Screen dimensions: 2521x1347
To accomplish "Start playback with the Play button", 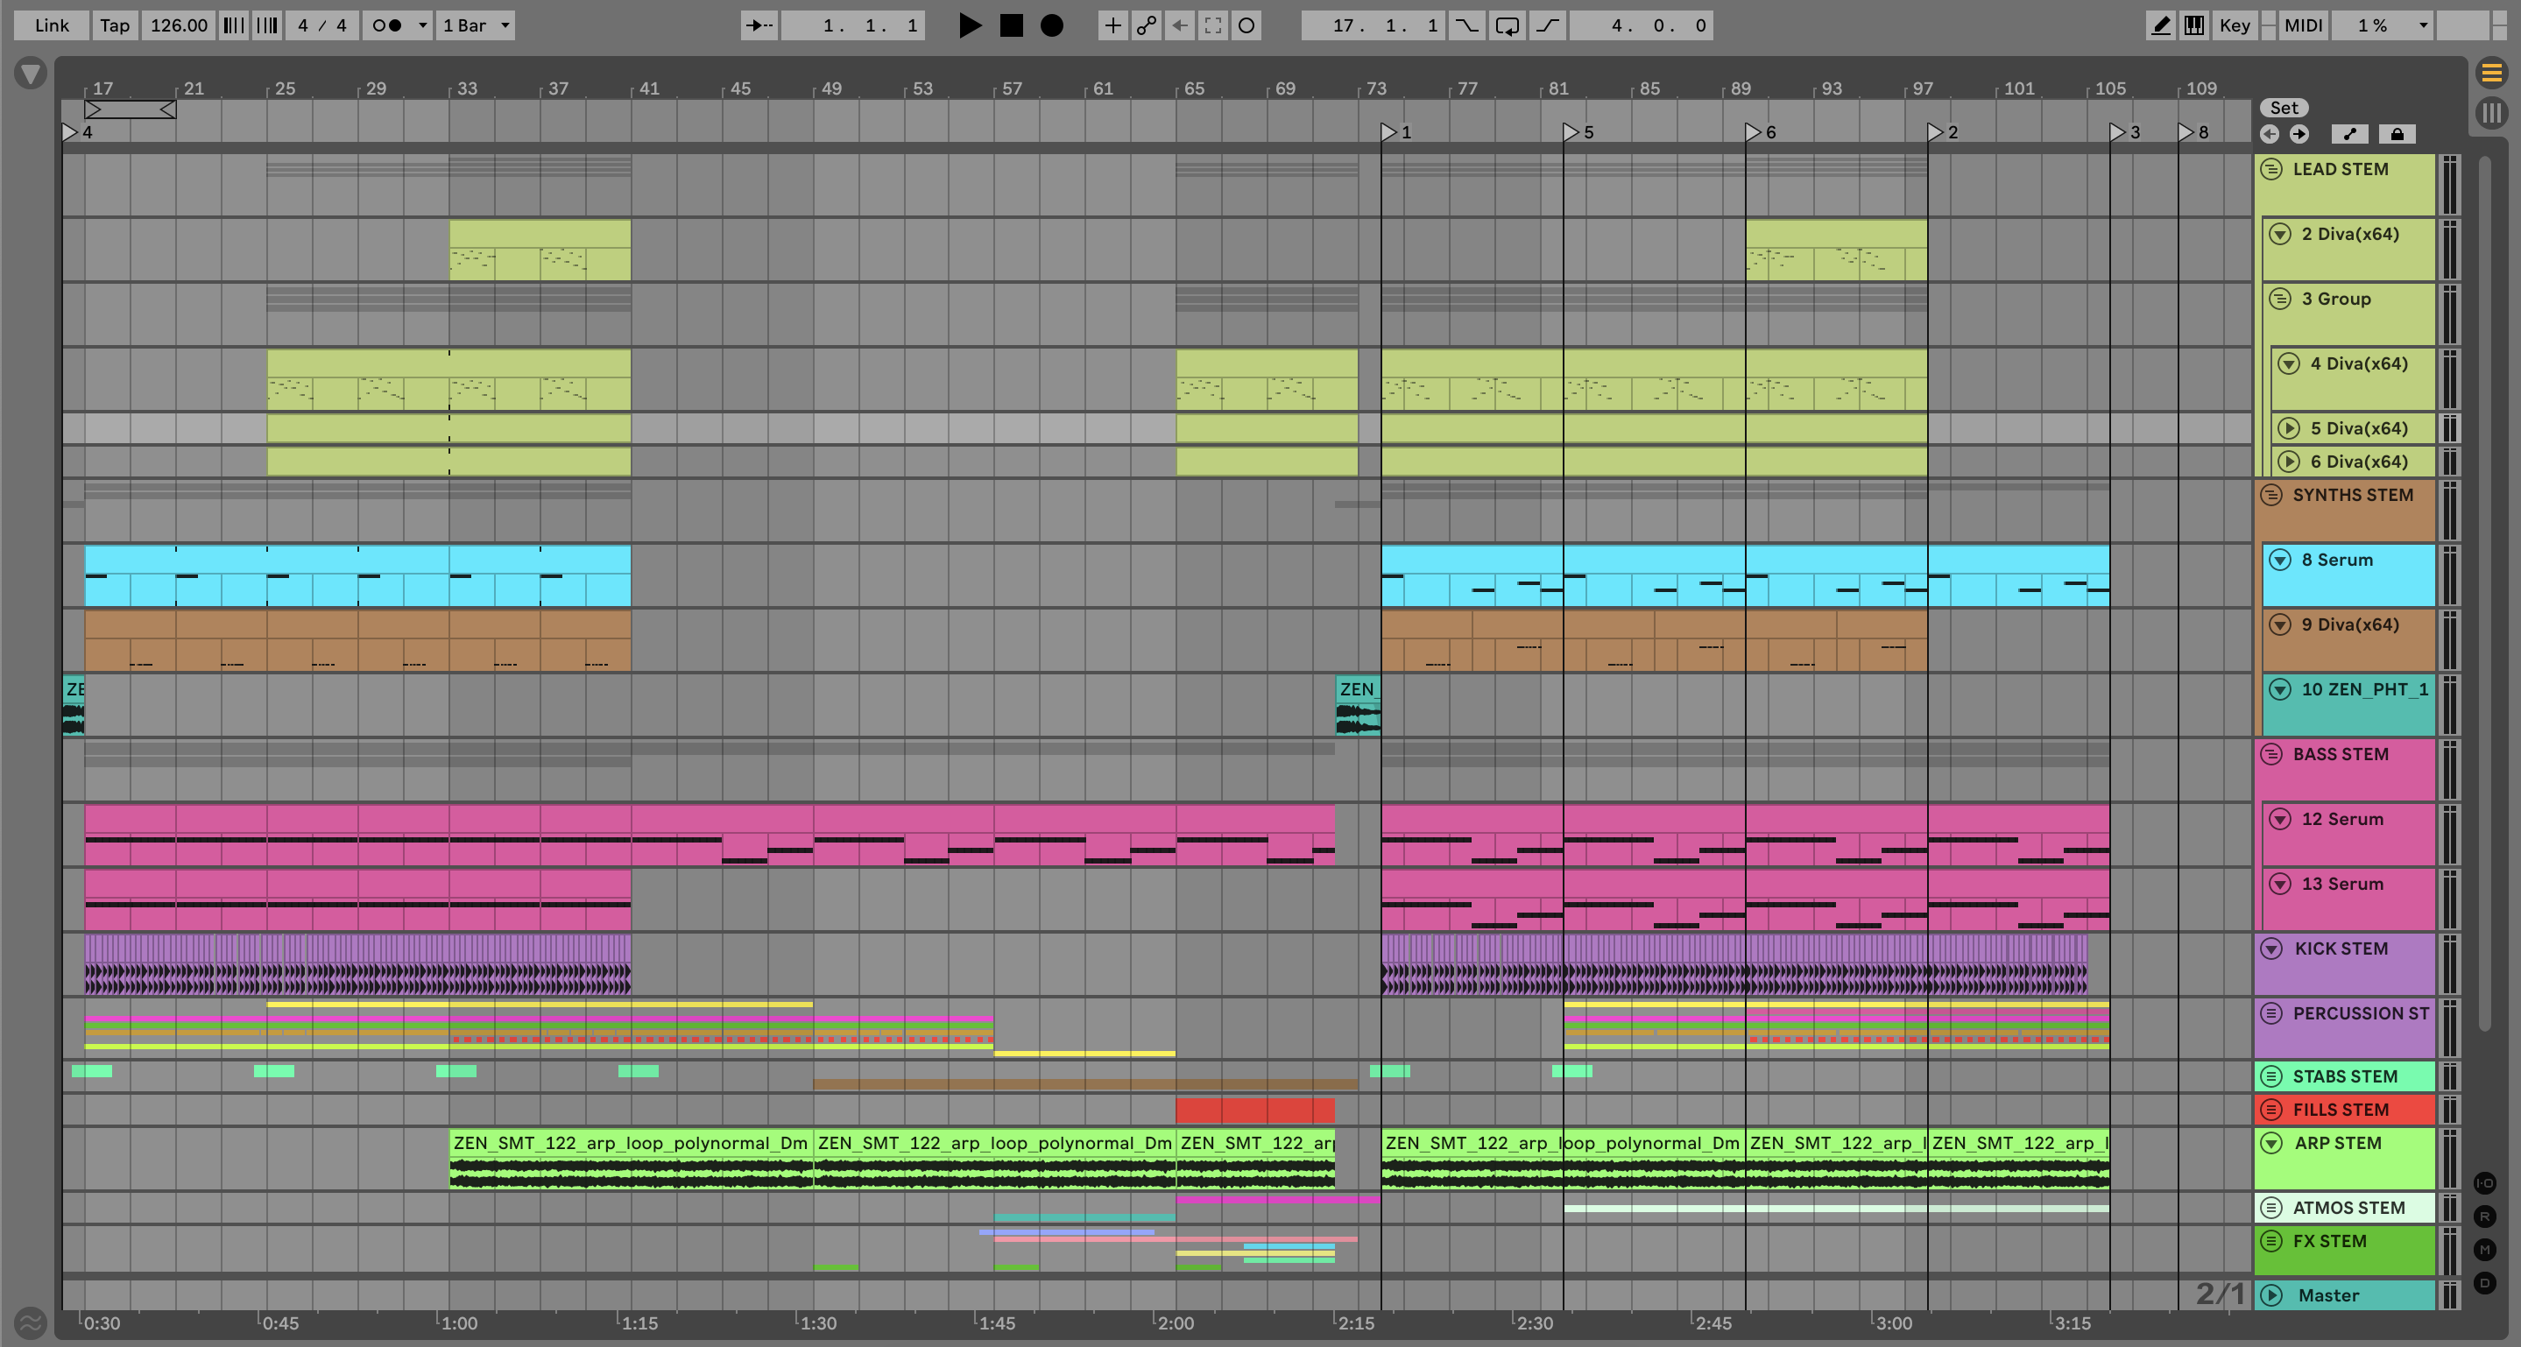I will click(x=969, y=25).
